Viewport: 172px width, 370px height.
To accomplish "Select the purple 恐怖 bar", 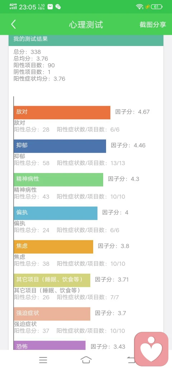I will 50,345.
